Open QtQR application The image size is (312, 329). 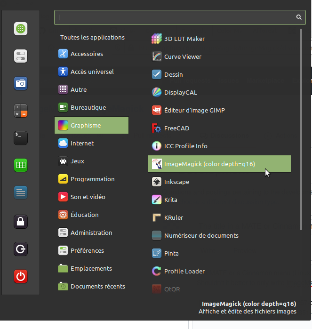click(219, 289)
